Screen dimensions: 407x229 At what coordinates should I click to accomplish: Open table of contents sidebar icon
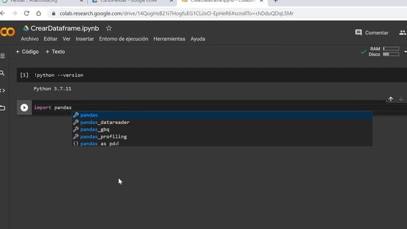tap(3, 56)
